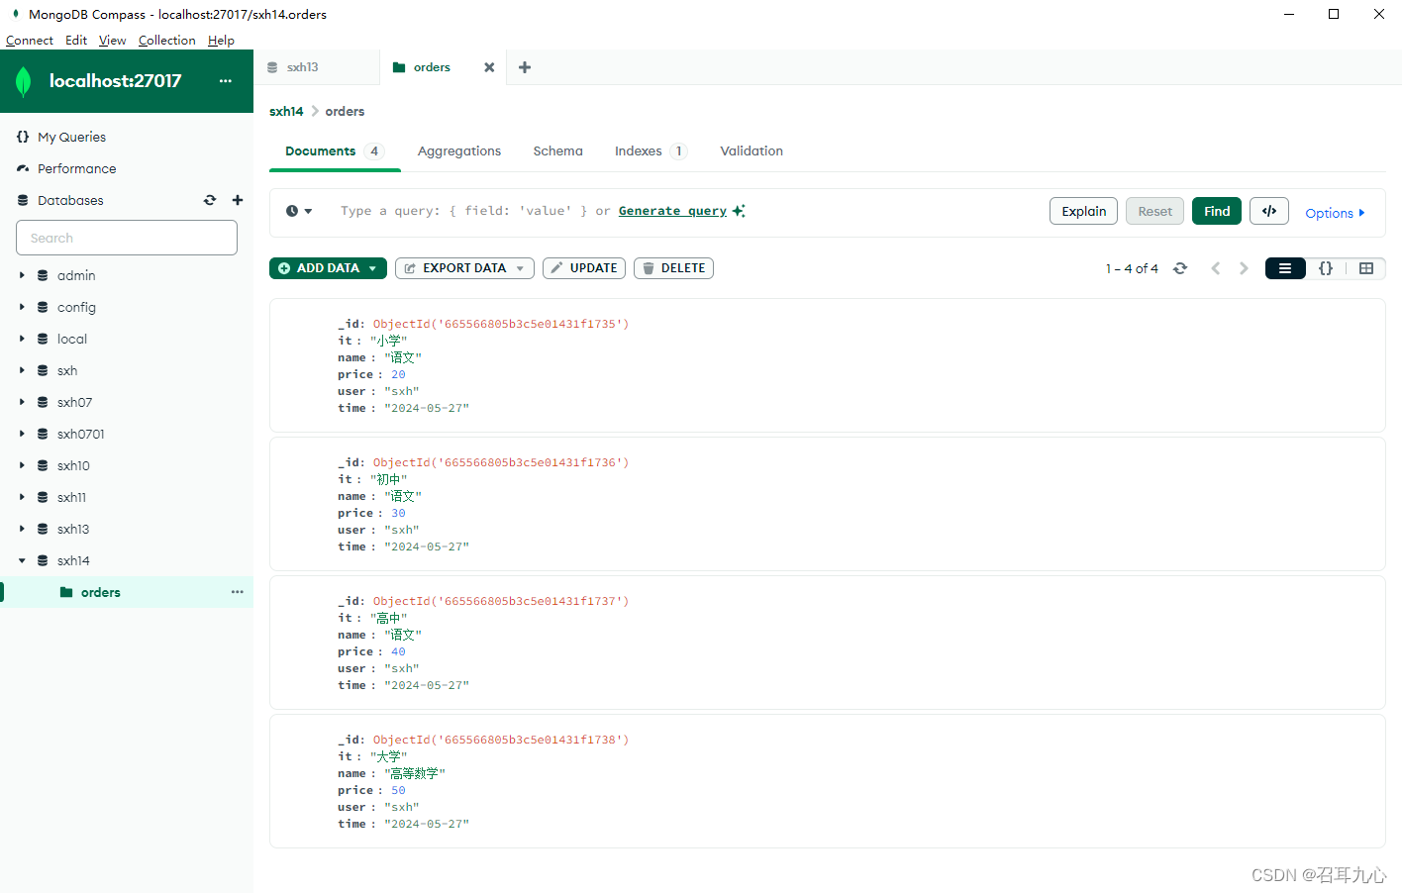Expand the sxh database

(22, 370)
